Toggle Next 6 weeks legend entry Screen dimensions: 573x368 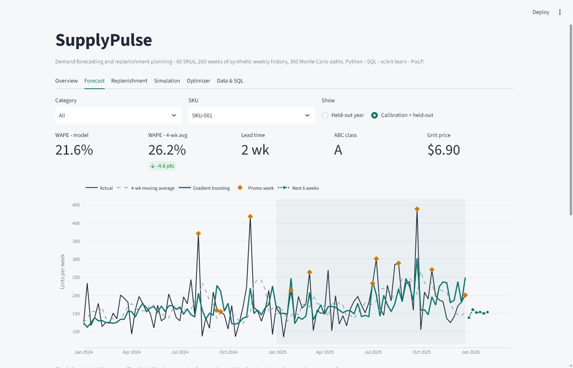(298, 188)
